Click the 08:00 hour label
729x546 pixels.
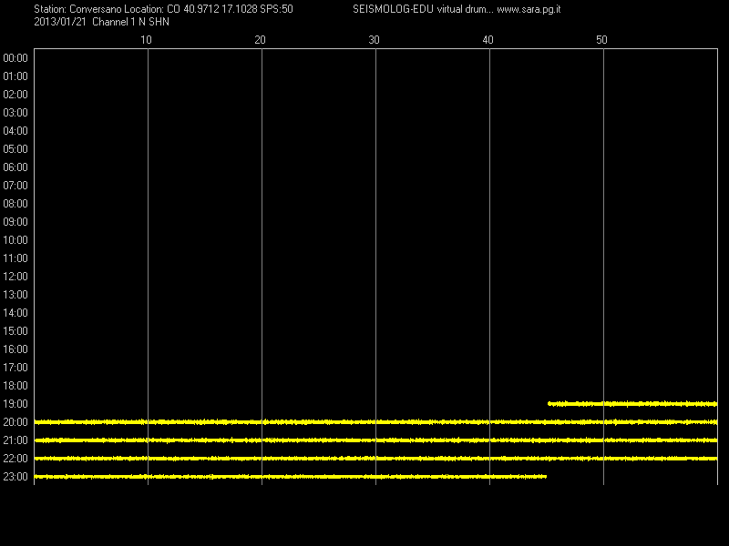click(x=15, y=204)
